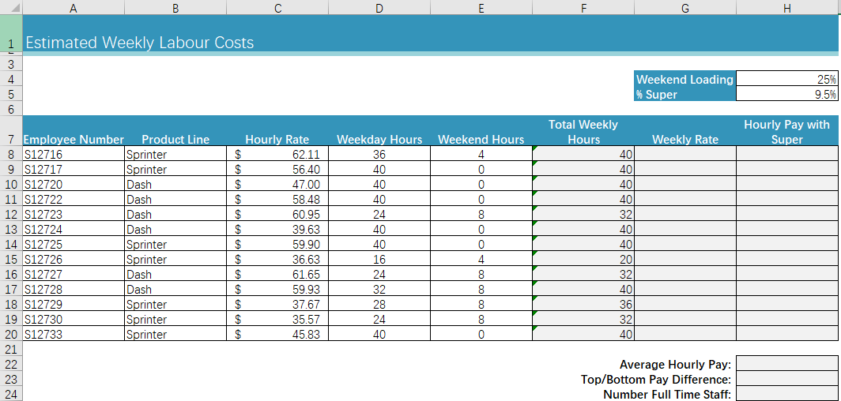This screenshot has height=401, width=841.
Task: Select the Top/Bottom Pay Difference result cell
Action: (x=786, y=379)
